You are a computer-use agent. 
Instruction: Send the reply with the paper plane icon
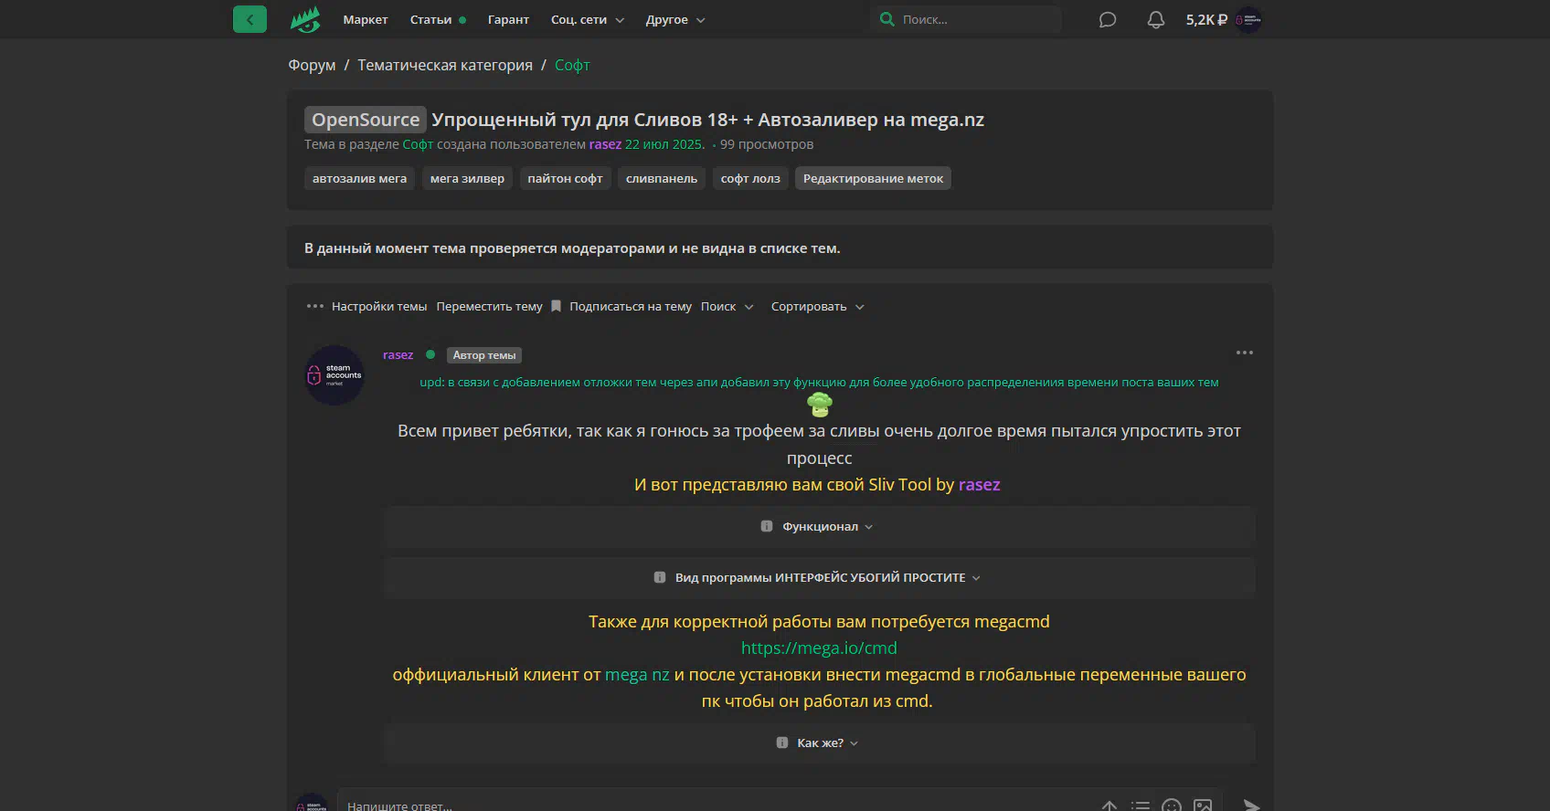pyautogui.click(x=1251, y=806)
